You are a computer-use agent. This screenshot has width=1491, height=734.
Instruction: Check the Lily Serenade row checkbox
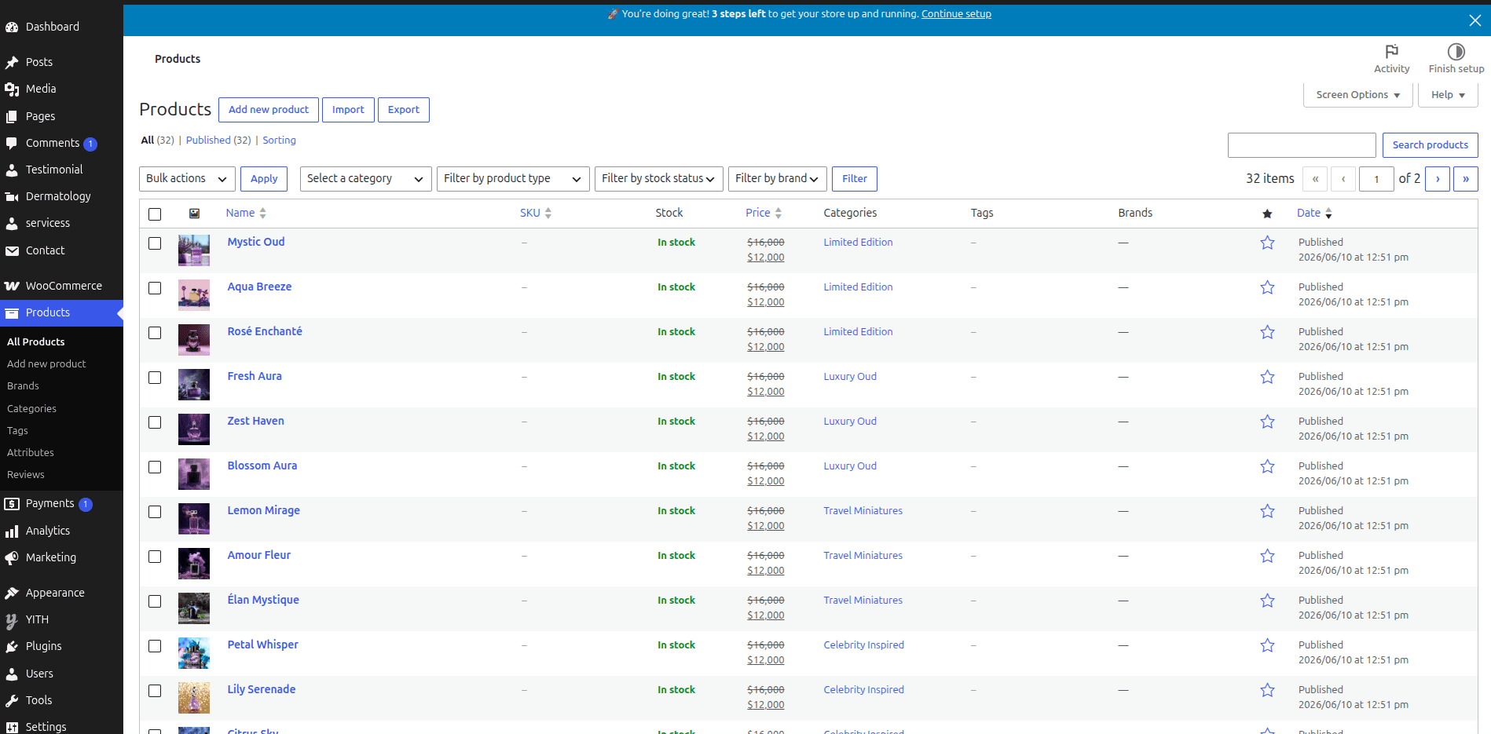click(155, 691)
